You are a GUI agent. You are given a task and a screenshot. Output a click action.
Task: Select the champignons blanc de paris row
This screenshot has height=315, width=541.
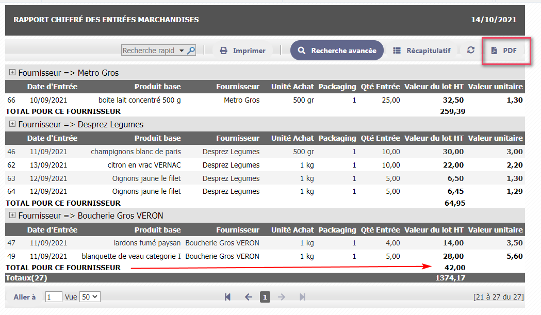pos(265,152)
